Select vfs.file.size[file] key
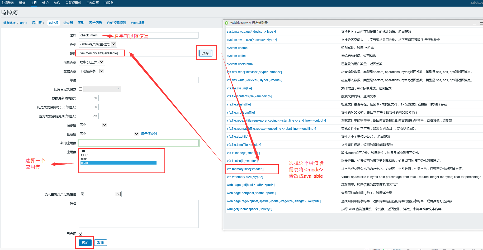 click(x=238, y=137)
